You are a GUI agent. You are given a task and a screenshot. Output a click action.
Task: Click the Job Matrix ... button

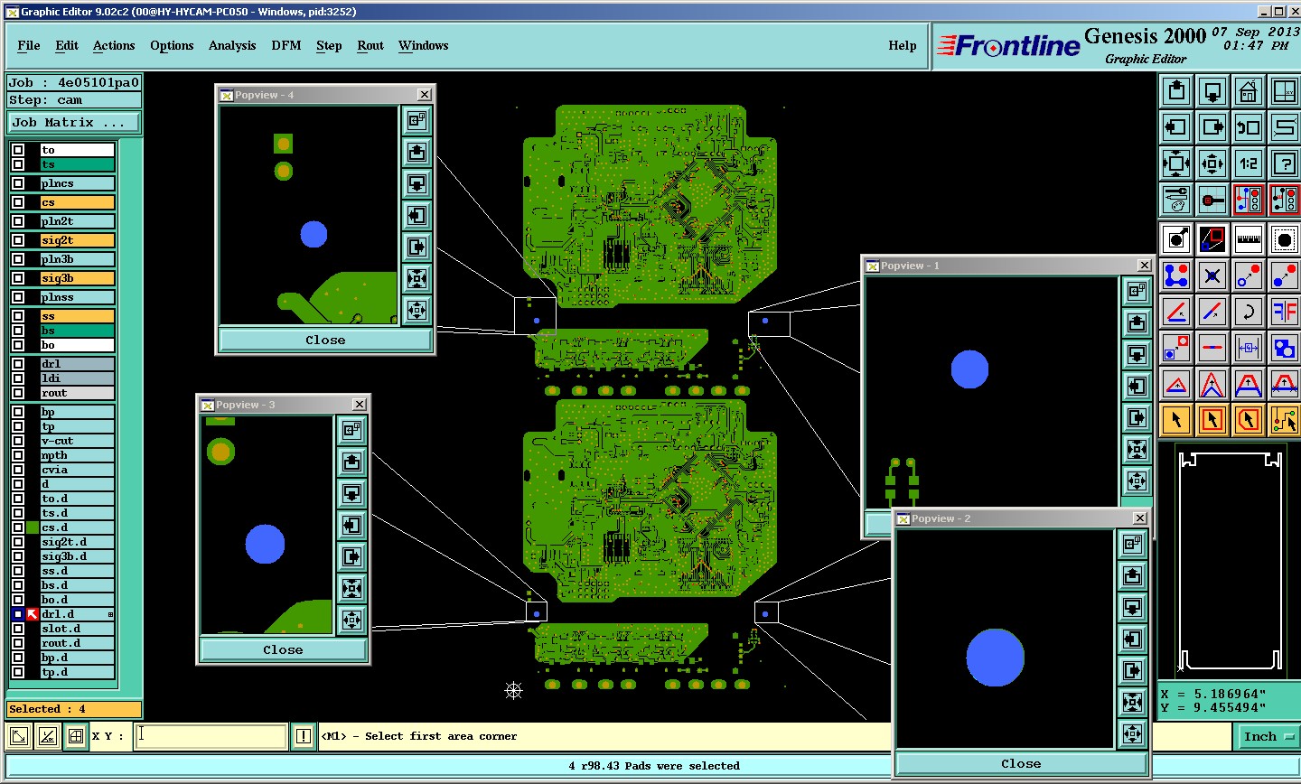[75, 122]
